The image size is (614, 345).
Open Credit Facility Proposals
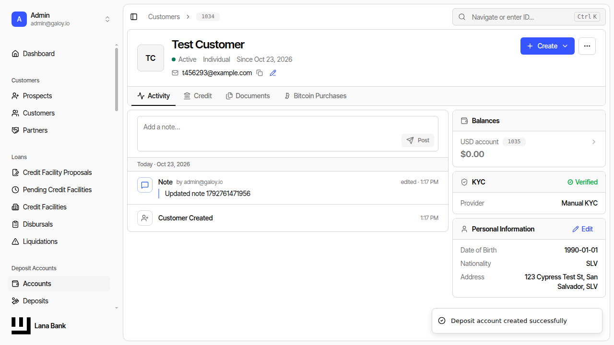click(59, 172)
